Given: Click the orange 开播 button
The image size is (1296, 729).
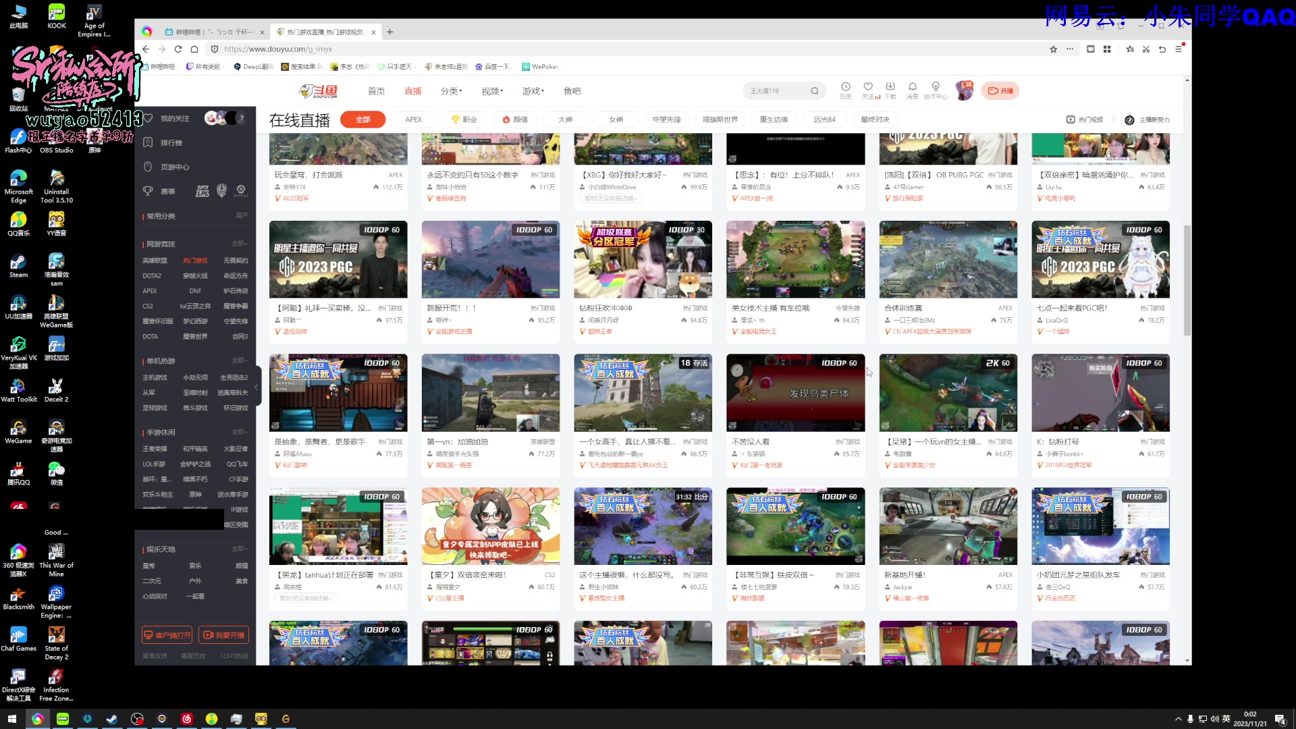Looking at the screenshot, I should pos(1000,91).
